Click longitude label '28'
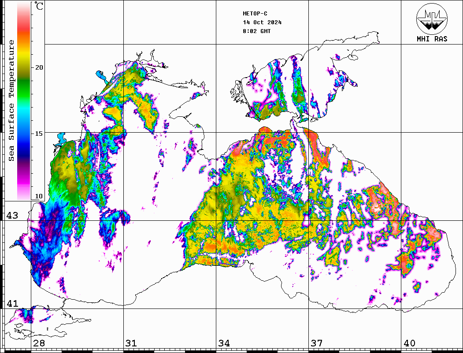This screenshot has width=463, height=353. click(39, 343)
